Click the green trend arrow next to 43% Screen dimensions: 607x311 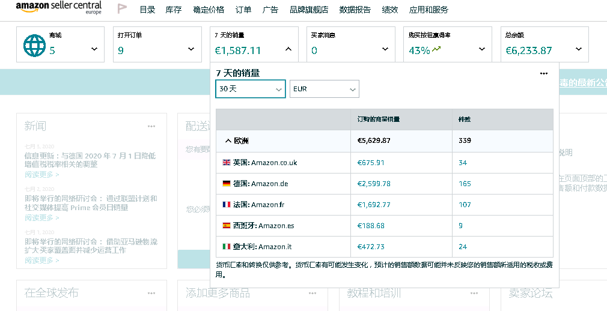(437, 49)
